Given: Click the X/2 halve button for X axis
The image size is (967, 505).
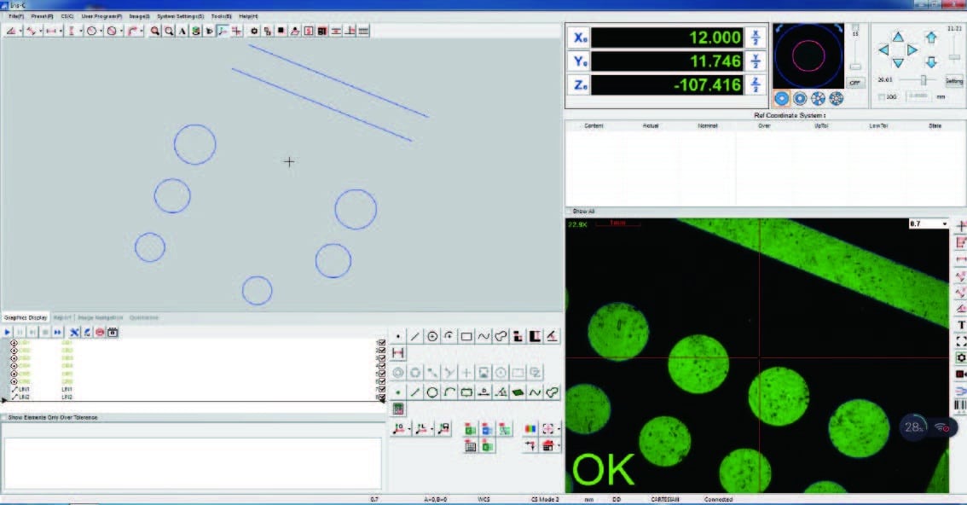Looking at the screenshot, I should (x=755, y=38).
